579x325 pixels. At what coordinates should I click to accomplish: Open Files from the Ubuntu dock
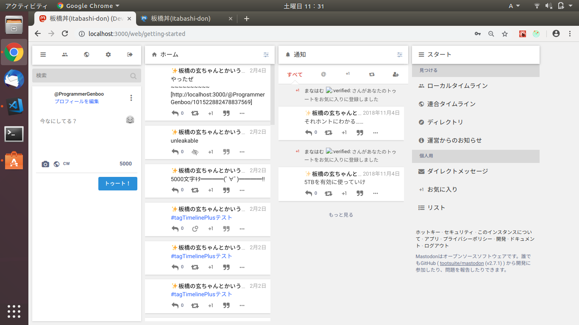coord(14,25)
